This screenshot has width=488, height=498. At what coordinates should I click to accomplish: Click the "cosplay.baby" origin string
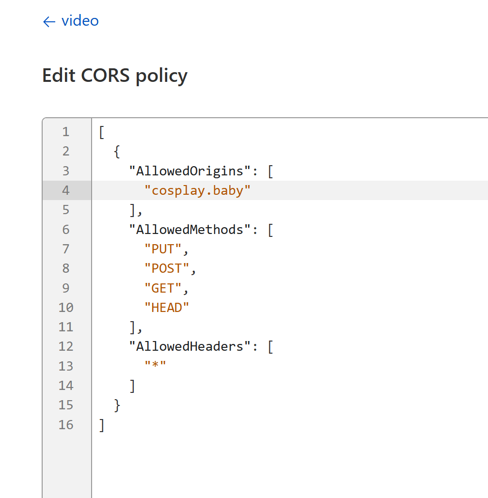point(197,190)
